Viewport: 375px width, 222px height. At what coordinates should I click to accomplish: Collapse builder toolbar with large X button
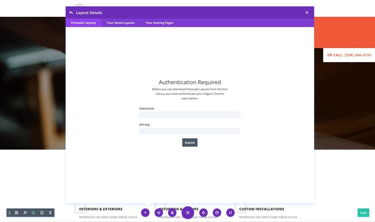click(188, 213)
